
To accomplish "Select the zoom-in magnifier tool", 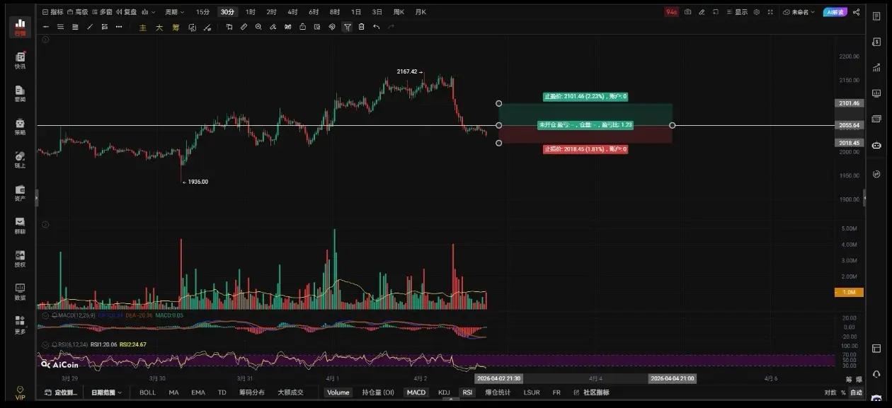I will (x=258, y=27).
